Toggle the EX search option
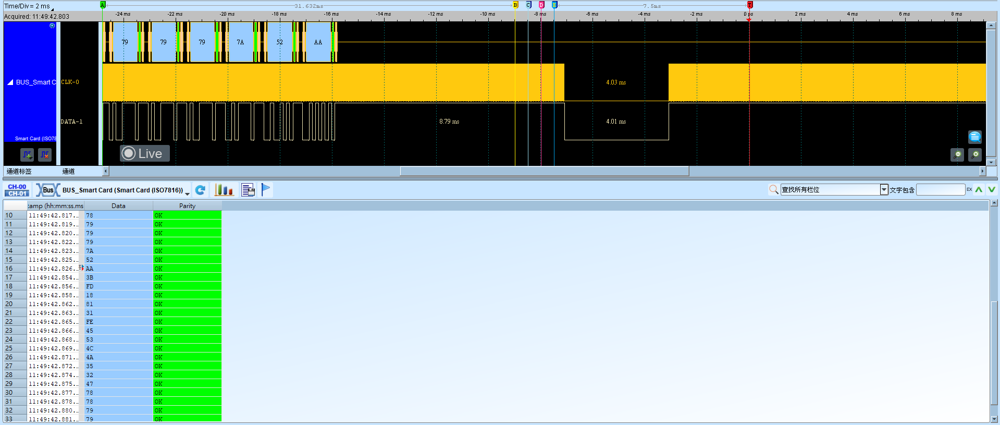Screen dimensions: 1000x425 [x=969, y=189]
